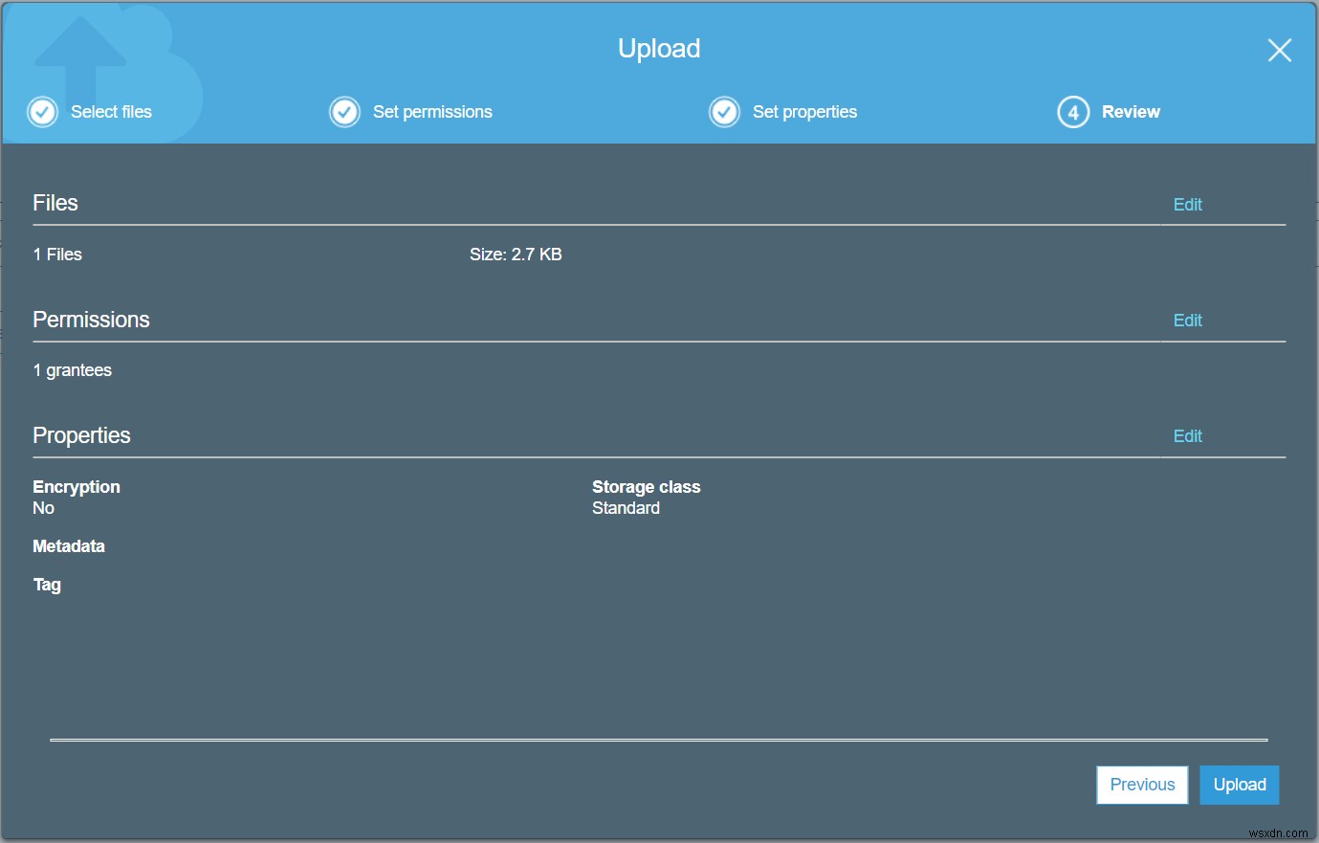Click the 1 grantees entry under Permissions
Viewport: 1319px width, 843px height.
coord(72,369)
